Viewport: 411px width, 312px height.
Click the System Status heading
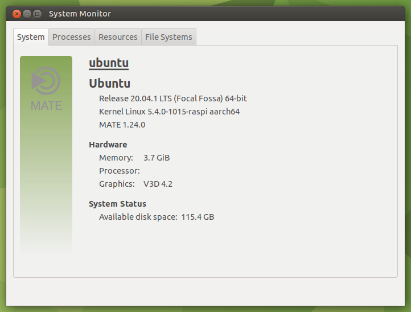coord(118,204)
